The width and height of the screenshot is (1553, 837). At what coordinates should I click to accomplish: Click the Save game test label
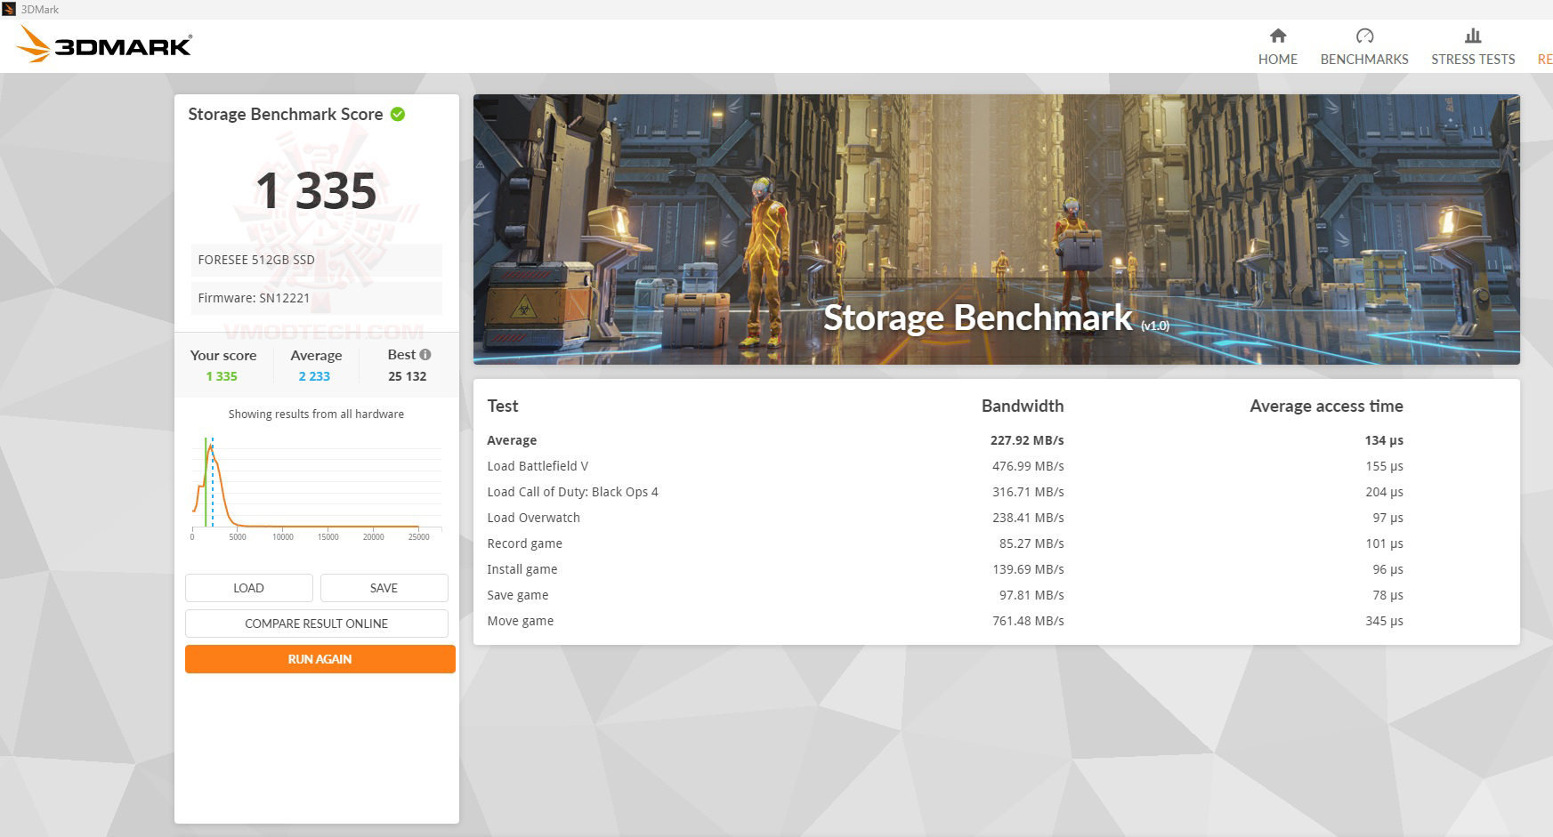pyautogui.click(x=518, y=595)
